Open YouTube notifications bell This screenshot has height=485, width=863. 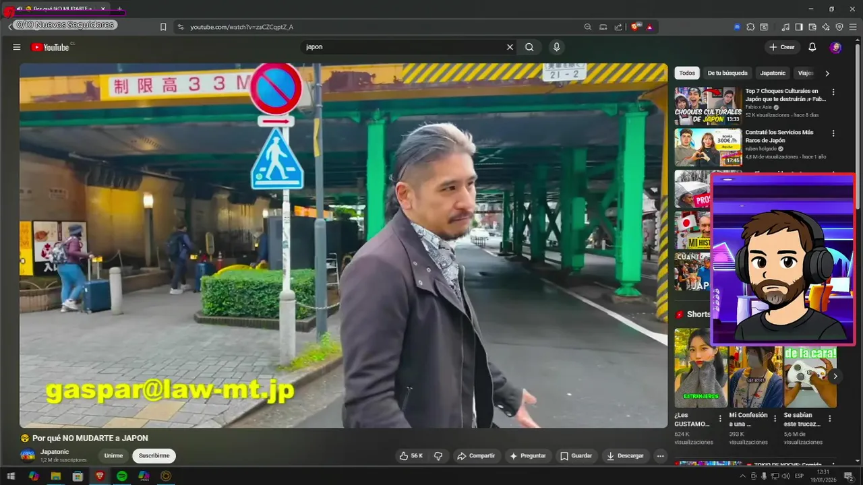point(812,47)
